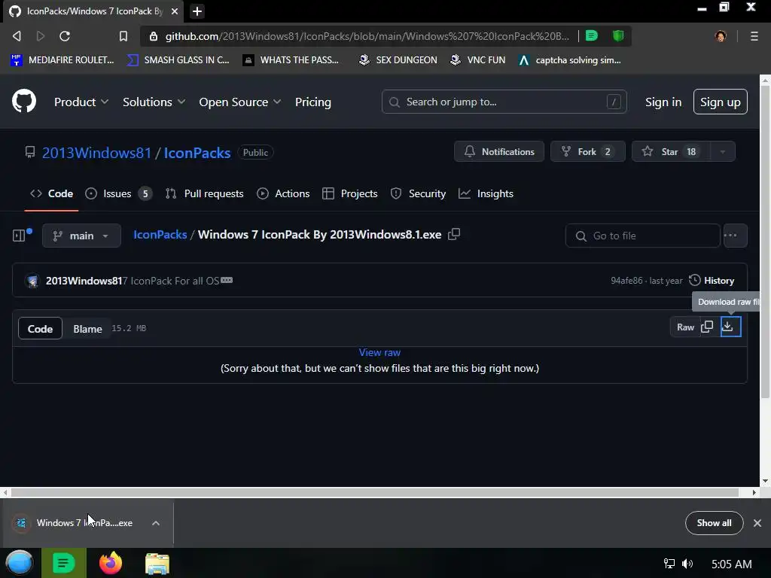Expand the Solutions dropdown menu

(154, 102)
